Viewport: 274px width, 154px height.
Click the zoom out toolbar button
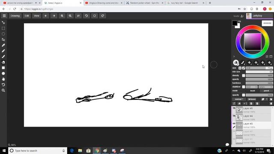pyautogui.click(x=70, y=16)
